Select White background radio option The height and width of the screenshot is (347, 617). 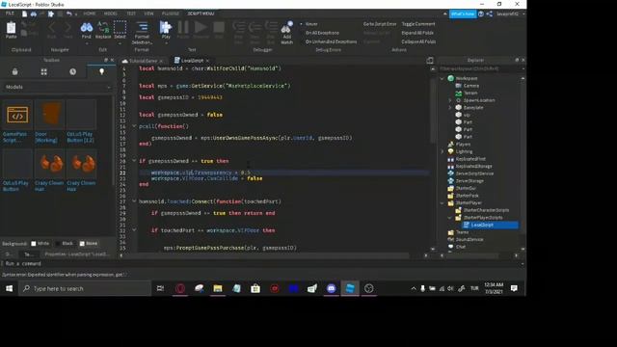[x=34, y=244]
